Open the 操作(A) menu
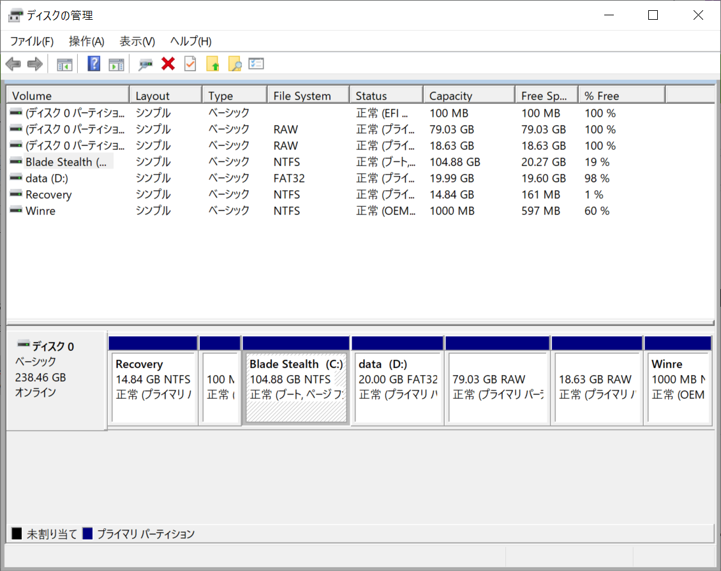The image size is (721, 571). pos(86,41)
